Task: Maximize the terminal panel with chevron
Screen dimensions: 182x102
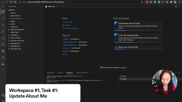Action: [176, 73]
